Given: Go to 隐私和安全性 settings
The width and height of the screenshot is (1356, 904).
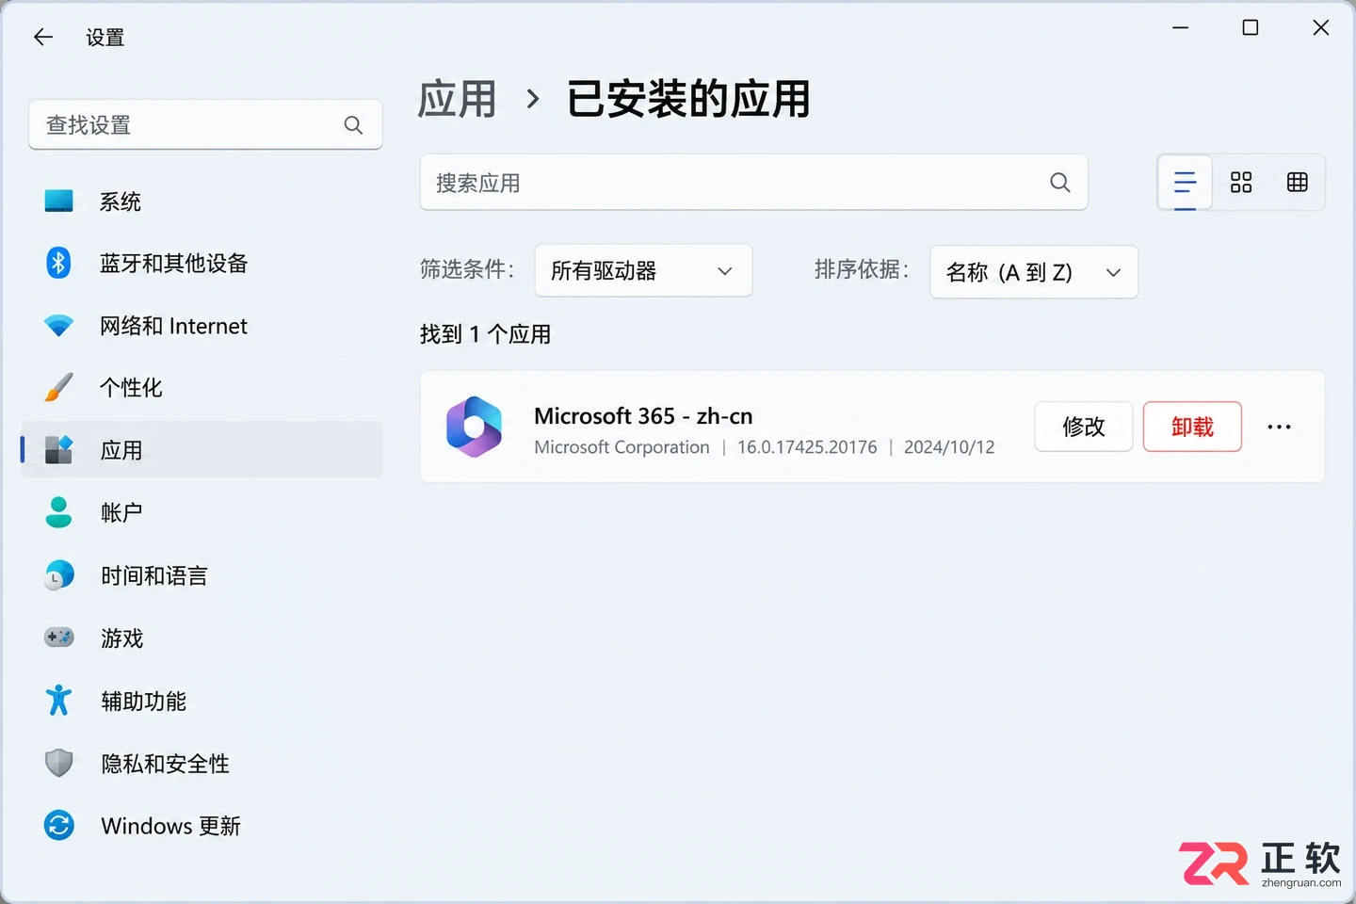Looking at the screenshot, I should point(202,763).
